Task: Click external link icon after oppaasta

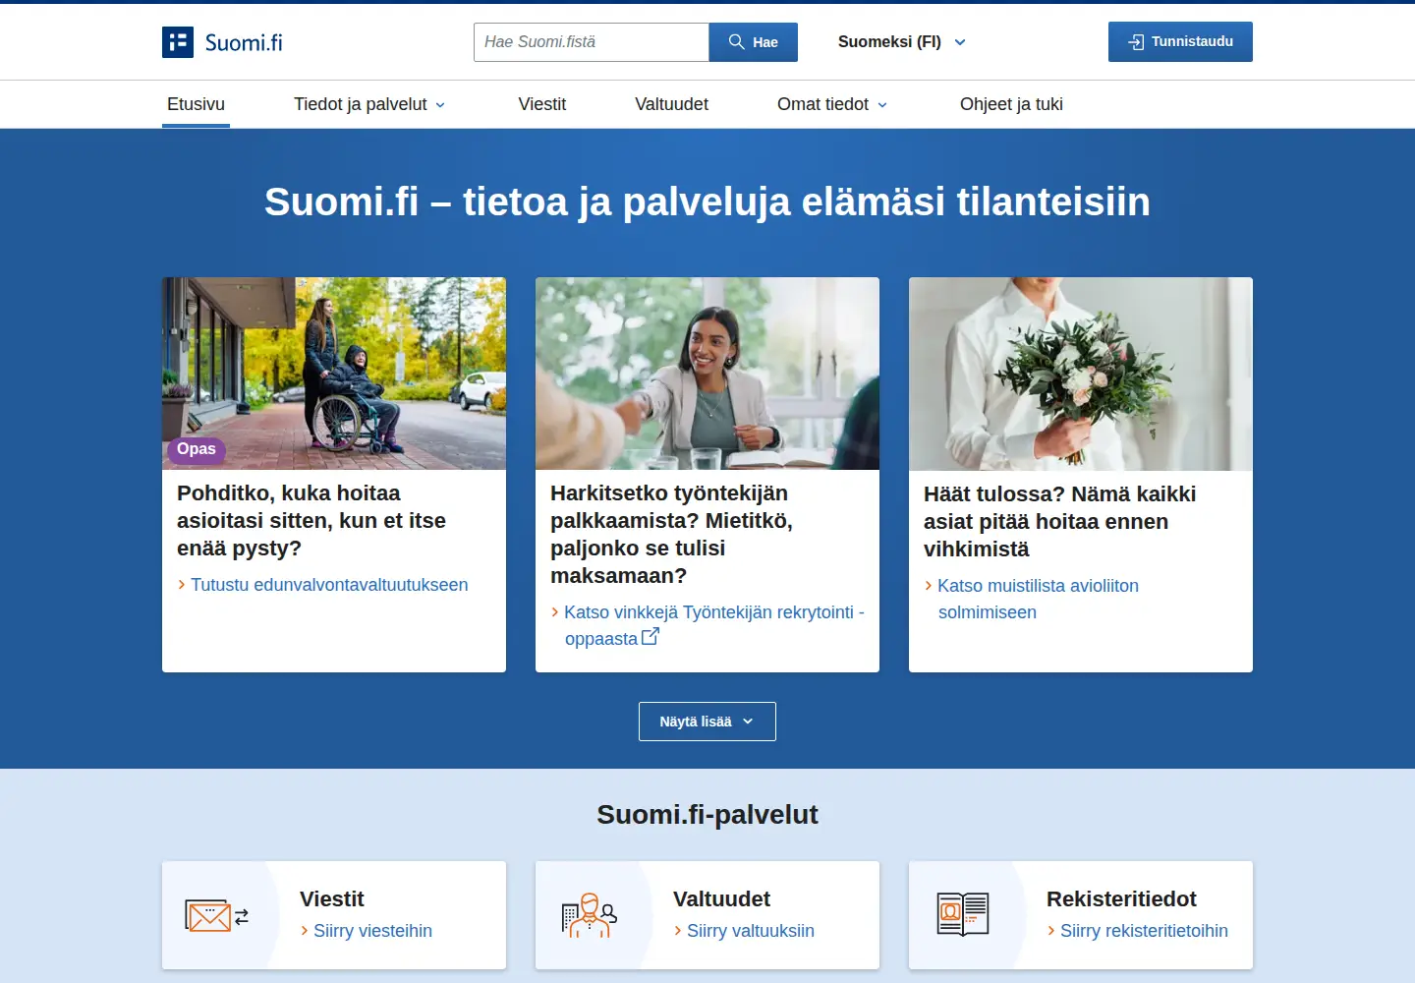Action: (651, 637)
